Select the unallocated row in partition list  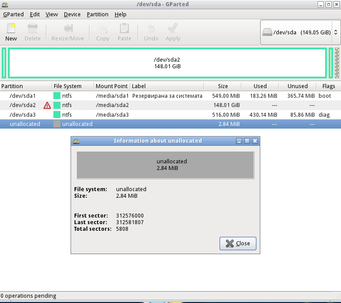tap(170, 124)
